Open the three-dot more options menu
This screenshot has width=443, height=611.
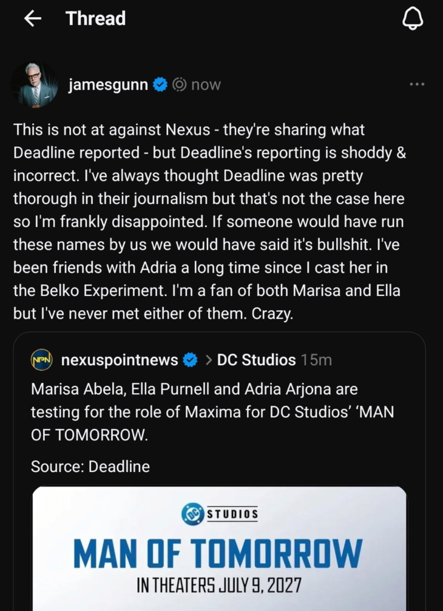417,85
